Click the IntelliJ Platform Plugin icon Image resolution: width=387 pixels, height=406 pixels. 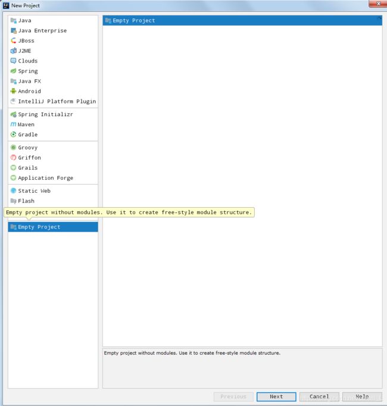tap(14, 101)
